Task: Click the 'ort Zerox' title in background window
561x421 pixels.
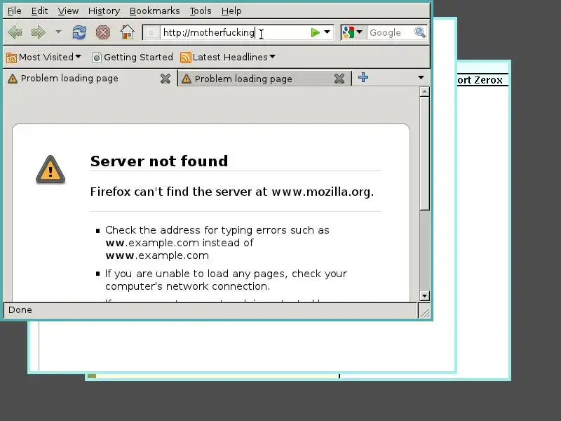Action: 480,80
